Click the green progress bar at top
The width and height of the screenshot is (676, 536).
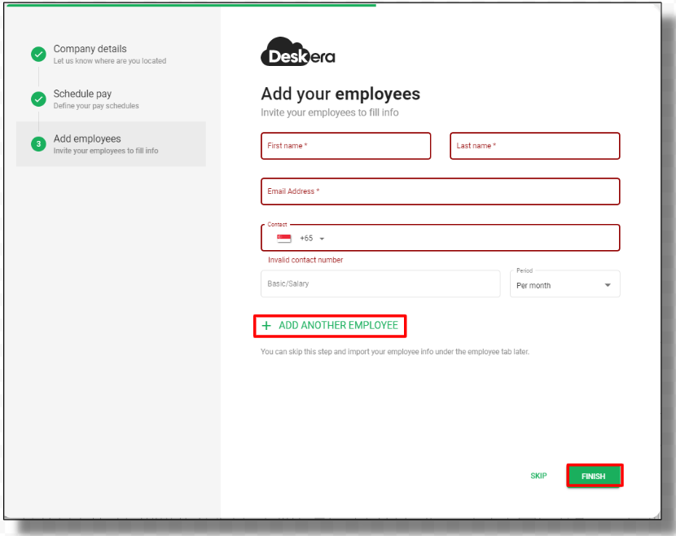pyautogui.click(x=191, y=5)
